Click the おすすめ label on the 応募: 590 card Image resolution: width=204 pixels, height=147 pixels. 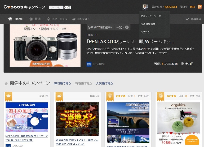pos(171,96)
